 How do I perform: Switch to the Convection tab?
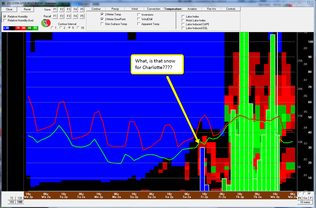pos(154,9)
